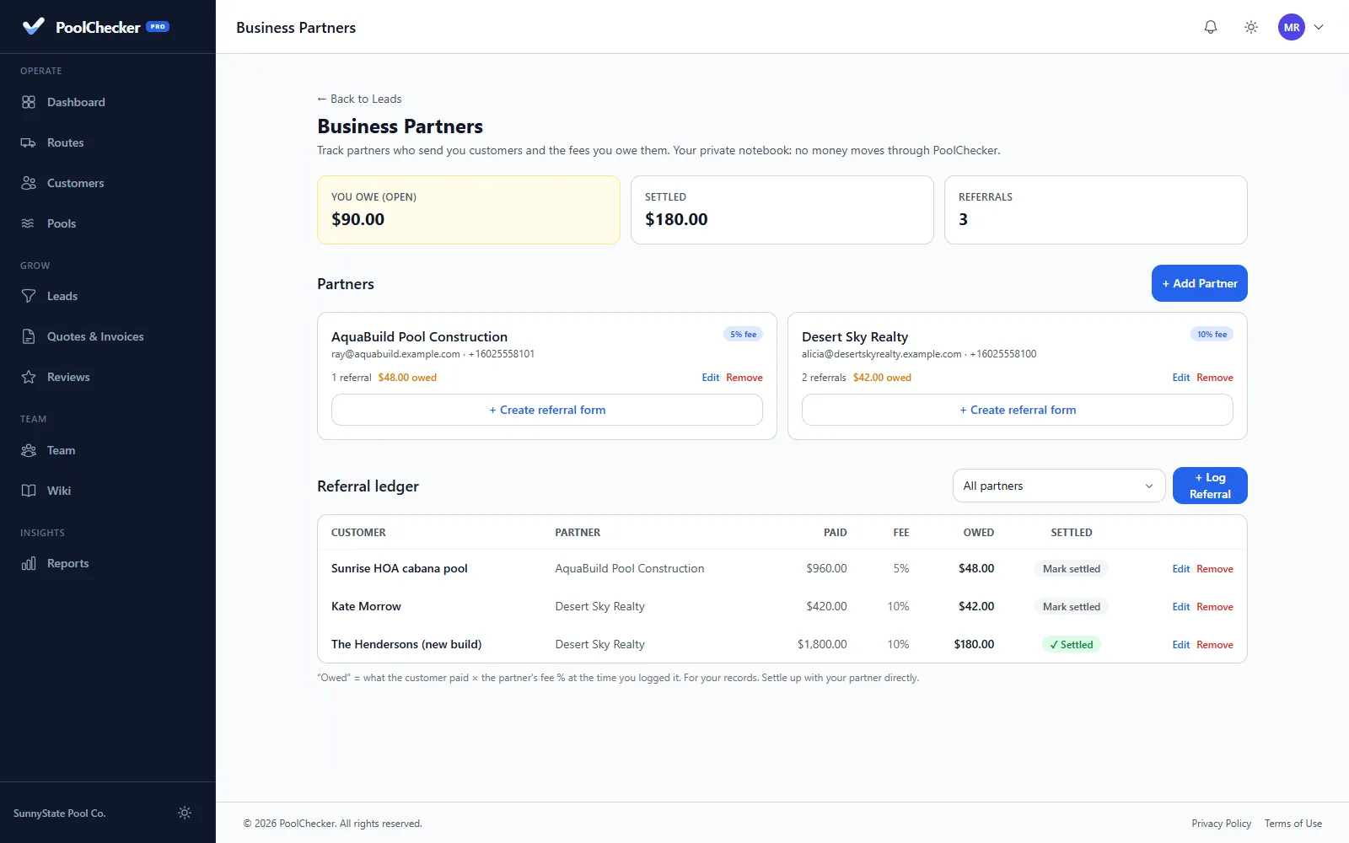Image resolution: width=1349 pixels, height=843 pixels.
Task: Toggle the theme sun icon in header
Action: pyautogui.click(x=1251, y=27)
